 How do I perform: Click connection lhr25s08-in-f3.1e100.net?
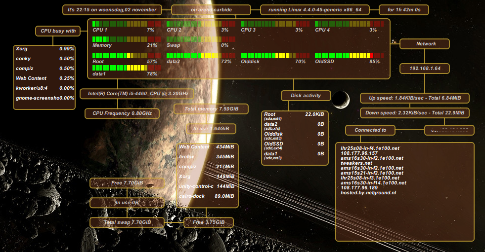(370, 178)
